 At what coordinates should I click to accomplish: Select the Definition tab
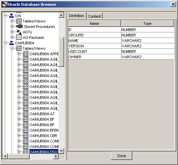click(76, 16)
